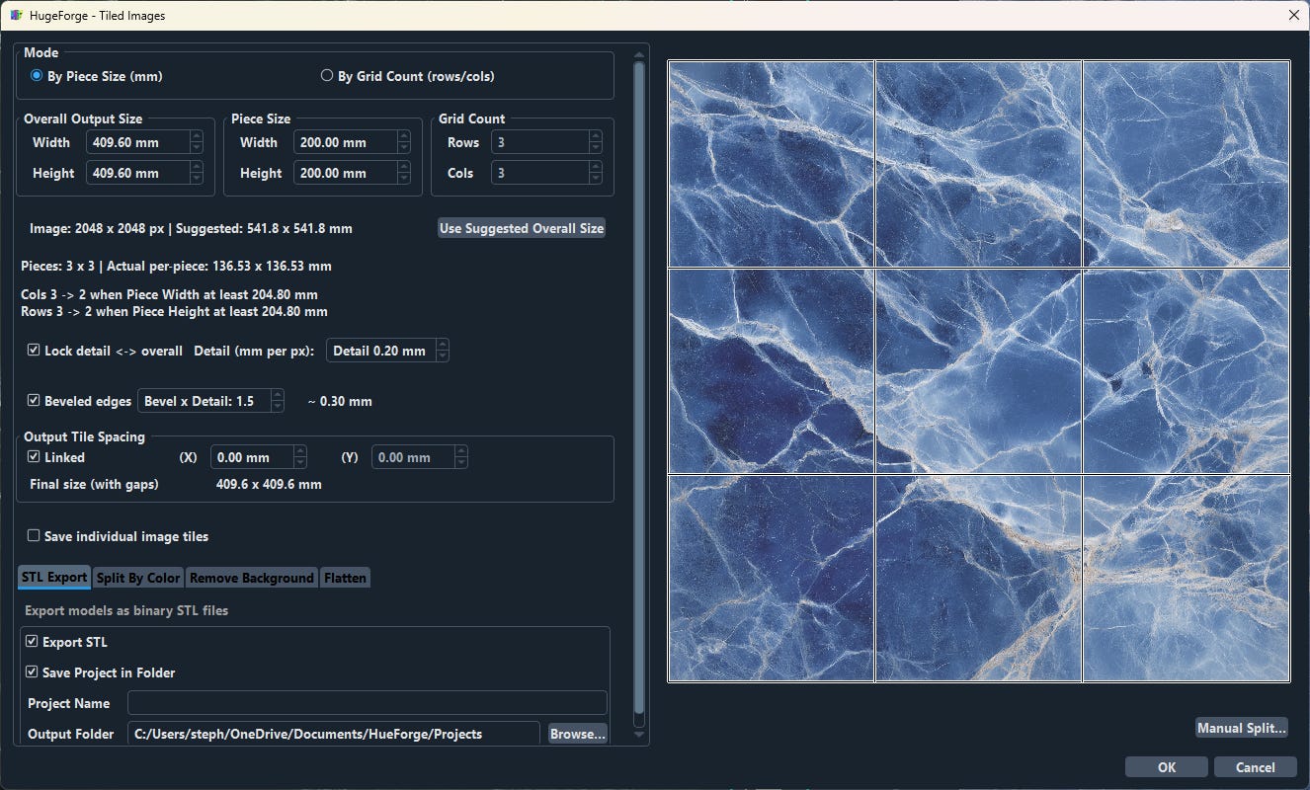The image size is (1310, 790).
Task: Increase the X tile spacing with its stepper
Action: pyautogui.click(x=302, y=451)
